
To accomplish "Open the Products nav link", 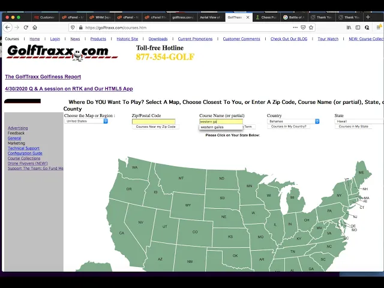I will point(98,39).
